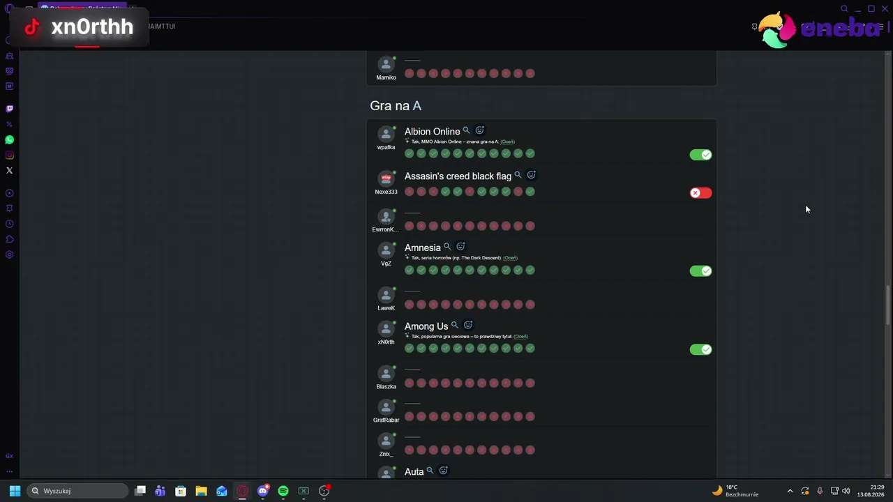
Task: Open Pinboards from the sidebar
Action: coord(10,208)
